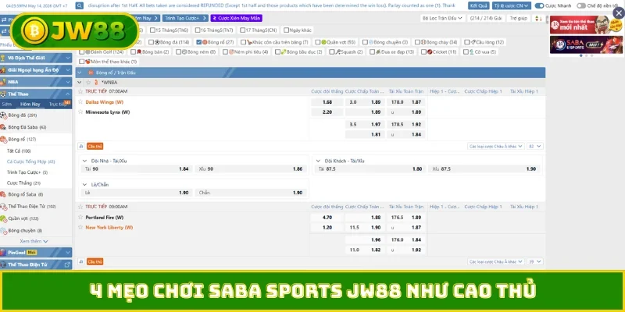
Task: Click the search magnifier icon in top bar
Action: click(x=80, y=5)
